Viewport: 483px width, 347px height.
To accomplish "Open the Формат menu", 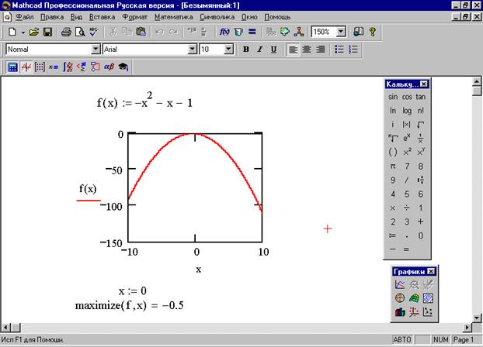I will 134,17.
